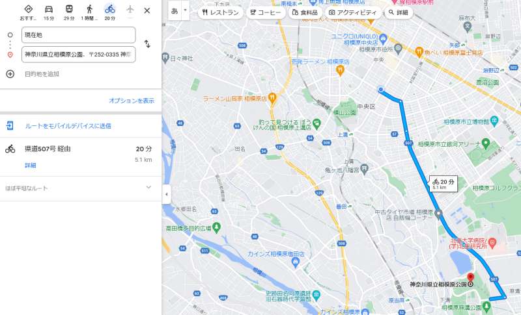The image size is (521, 315).
Task: Swap starting point and destination
Action: pyautogui.click(x=147, y=44)
